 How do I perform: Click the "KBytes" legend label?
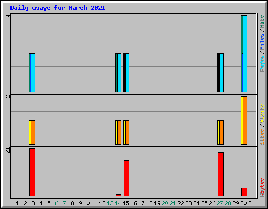point(262,188)
